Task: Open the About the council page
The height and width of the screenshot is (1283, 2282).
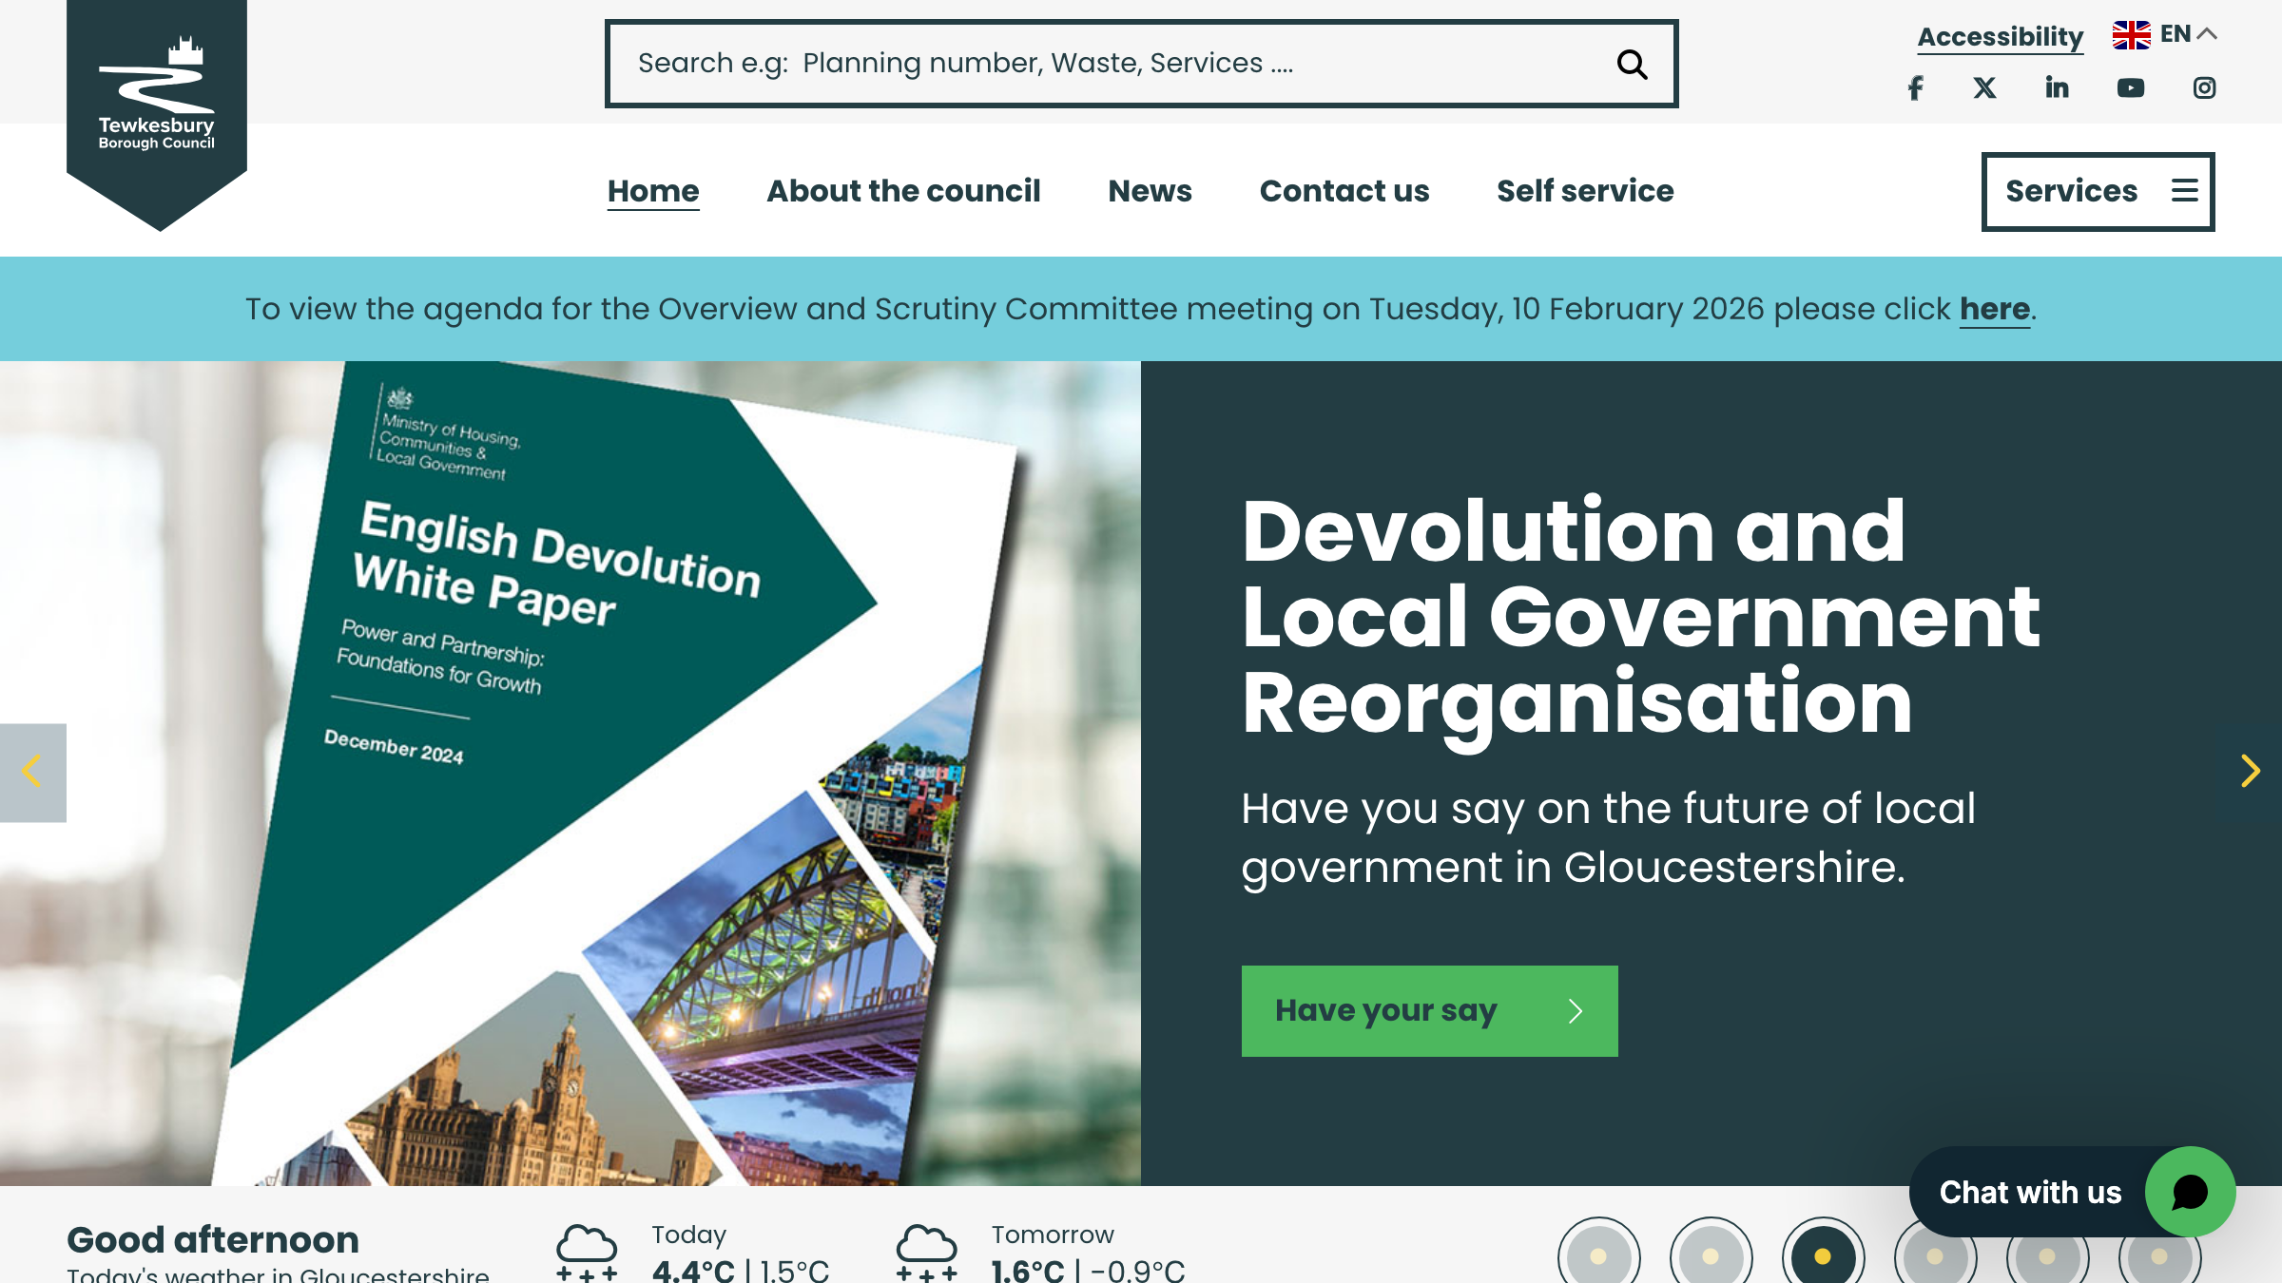Action: [x=902, y=191]
